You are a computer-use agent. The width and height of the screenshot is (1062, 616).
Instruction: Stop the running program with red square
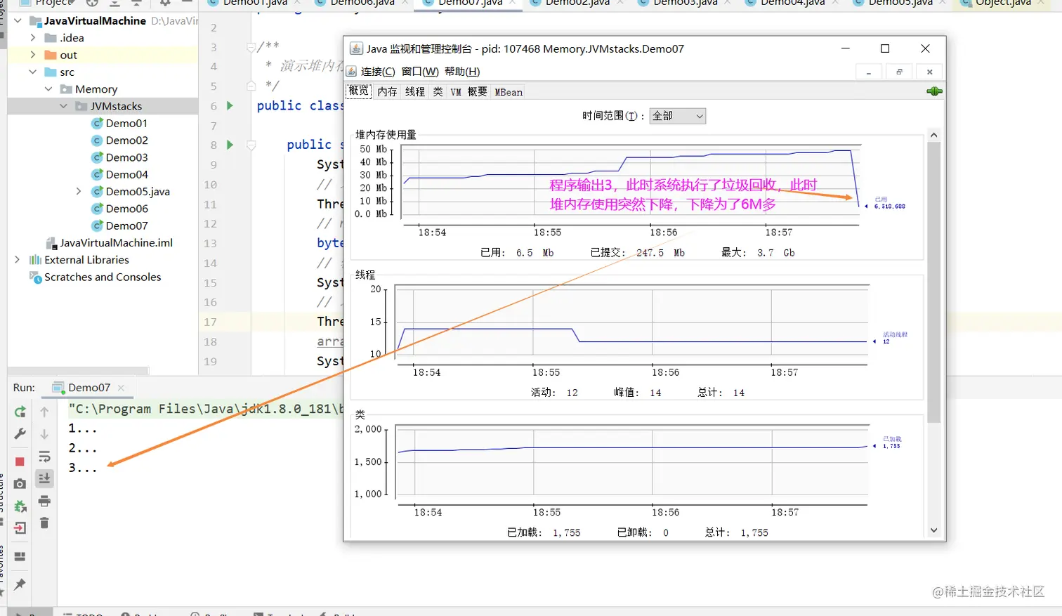(20, 461)
